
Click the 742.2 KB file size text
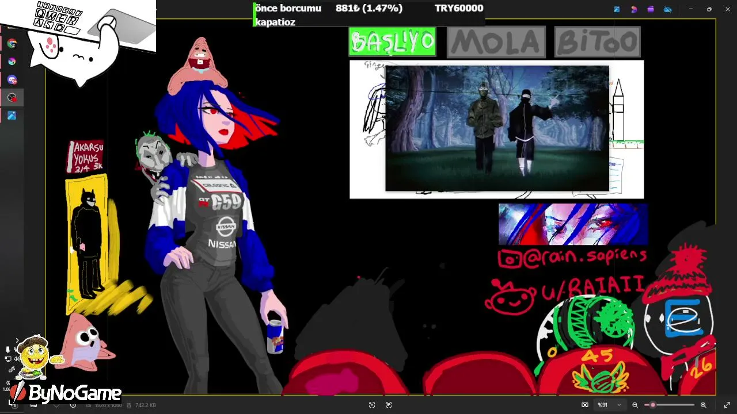[x=146, y=405]
